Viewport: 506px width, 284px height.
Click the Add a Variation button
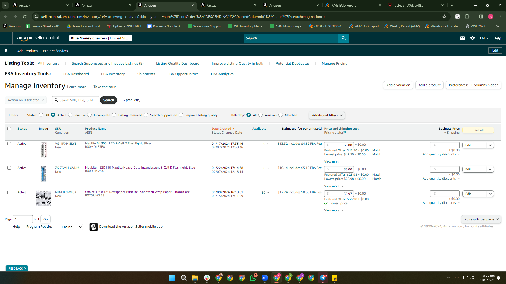coord(398,85)
